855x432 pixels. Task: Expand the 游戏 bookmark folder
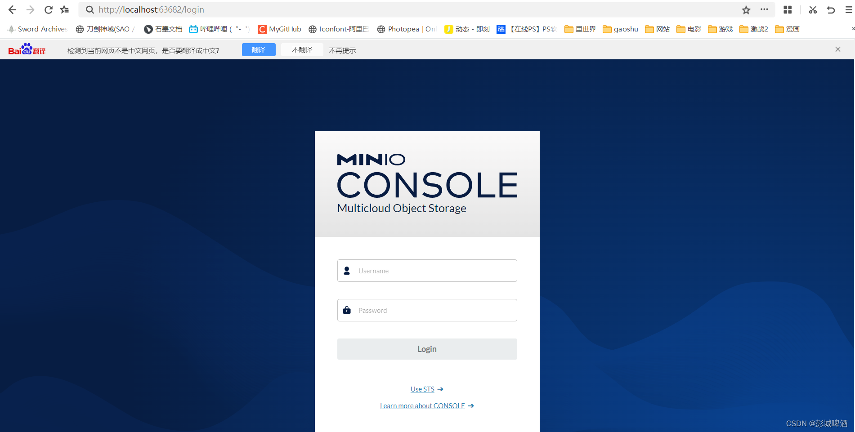click(720, 29)
